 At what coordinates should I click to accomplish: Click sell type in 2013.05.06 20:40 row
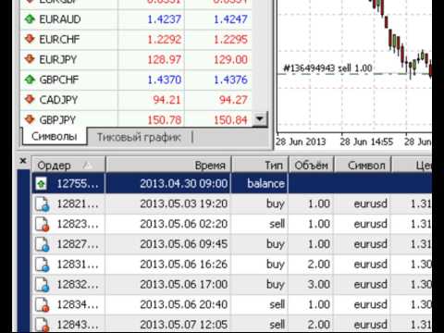point(277,304)
